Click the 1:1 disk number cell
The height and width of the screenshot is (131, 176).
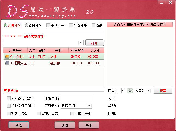tap(32, 56)
